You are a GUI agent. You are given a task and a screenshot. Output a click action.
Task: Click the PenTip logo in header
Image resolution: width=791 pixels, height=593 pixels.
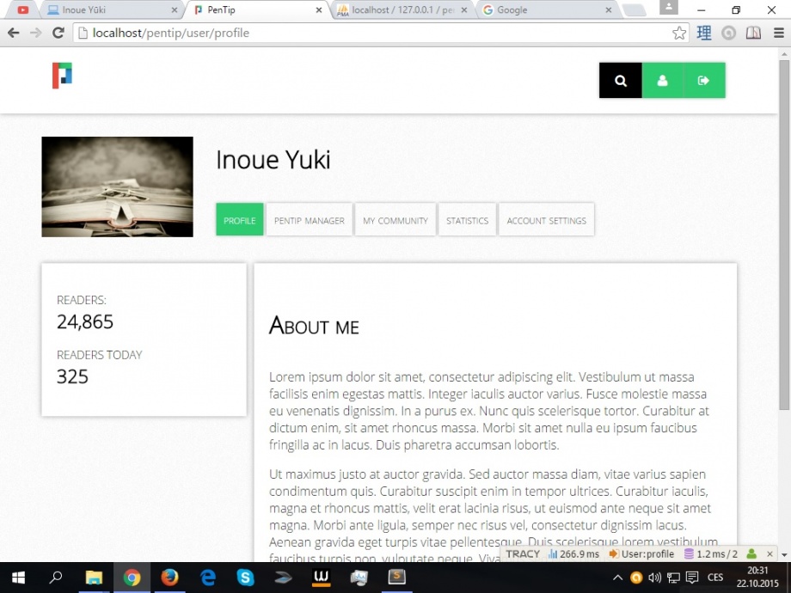coord(62,76)
